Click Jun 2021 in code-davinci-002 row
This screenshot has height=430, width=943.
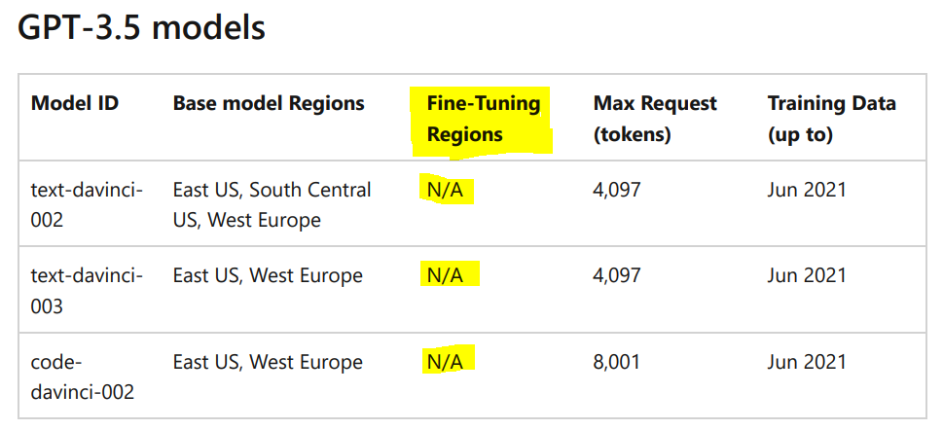click(807, 362)
